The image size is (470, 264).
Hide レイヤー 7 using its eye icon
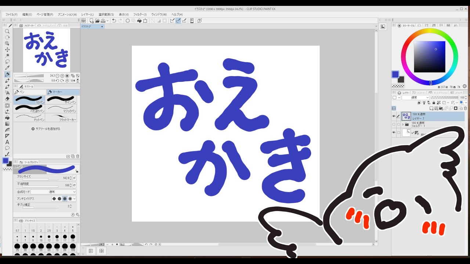(394, 116)
